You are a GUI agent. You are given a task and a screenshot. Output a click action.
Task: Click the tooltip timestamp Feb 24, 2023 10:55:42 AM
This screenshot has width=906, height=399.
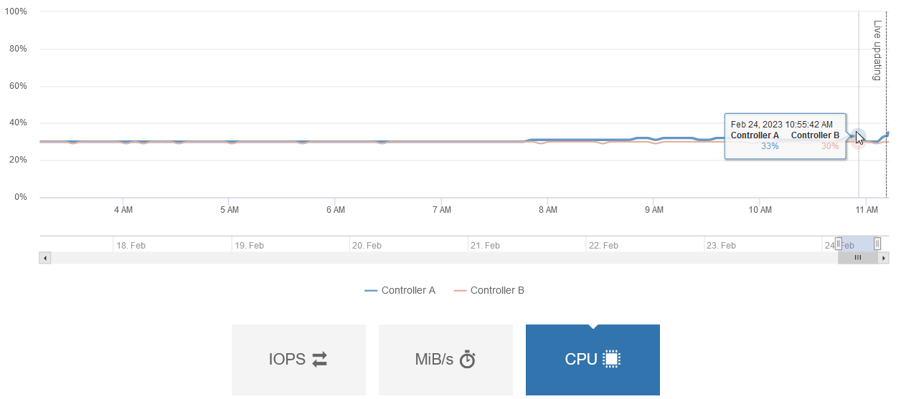pyautogui.click(x=782, y=125)
